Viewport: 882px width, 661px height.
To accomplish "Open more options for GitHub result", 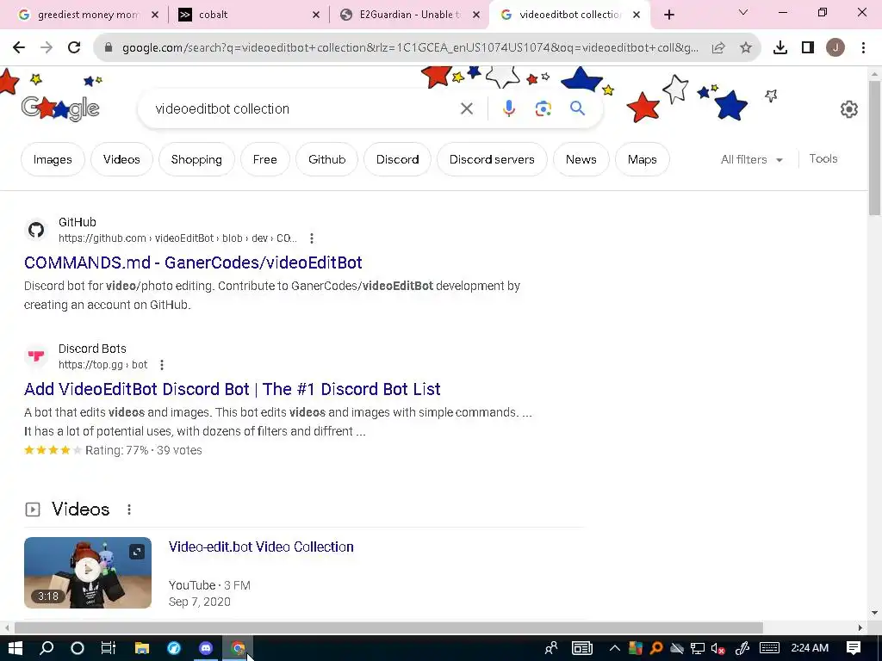I will coord(312,238).
